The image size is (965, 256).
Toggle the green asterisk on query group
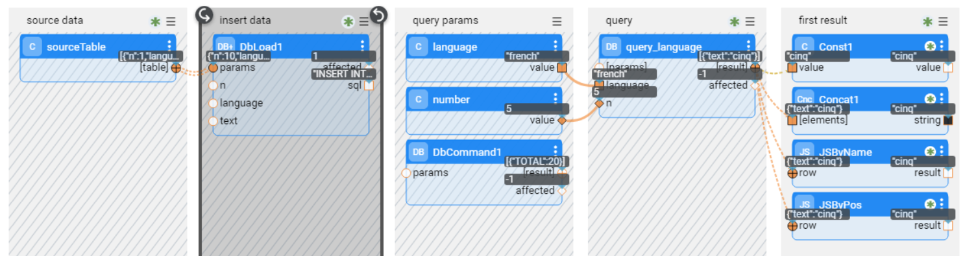pos(735,21)
